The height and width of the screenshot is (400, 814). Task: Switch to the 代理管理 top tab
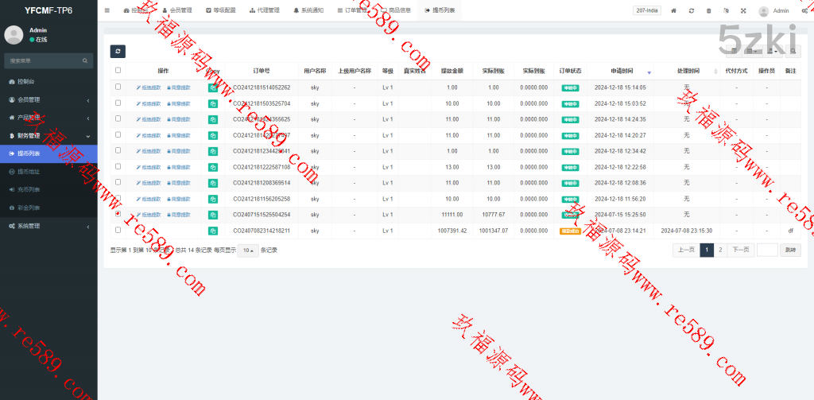pos(264,11)
